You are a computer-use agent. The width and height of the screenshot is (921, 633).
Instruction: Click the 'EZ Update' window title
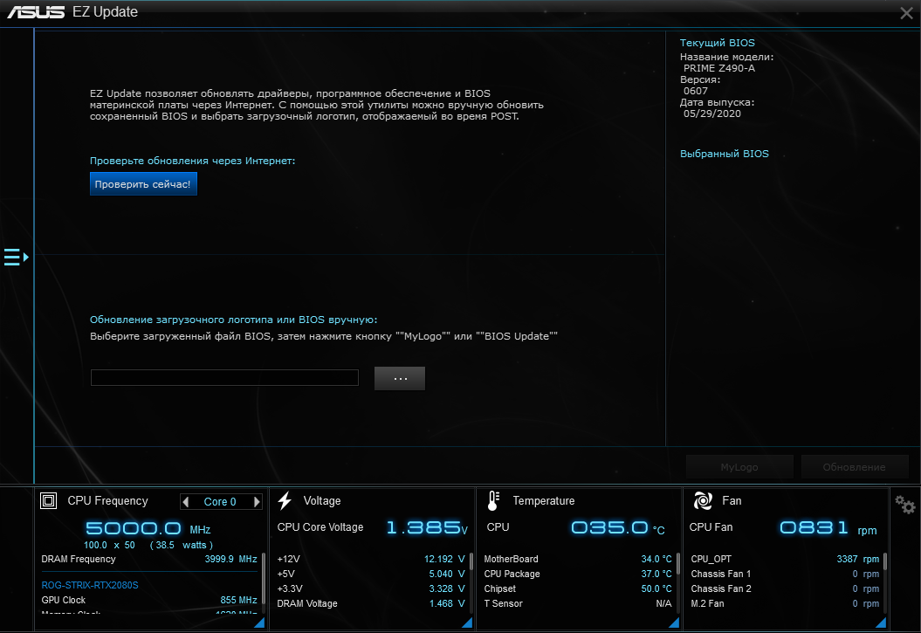105,11
